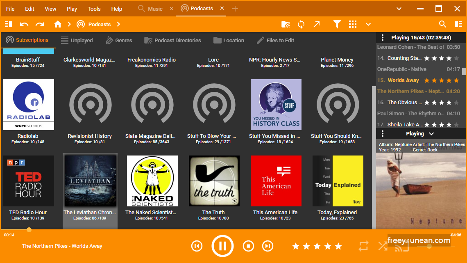Viewport: 467px width, 263px height.
Task: Click the undo navigation arrow
Action: point(24,24)
